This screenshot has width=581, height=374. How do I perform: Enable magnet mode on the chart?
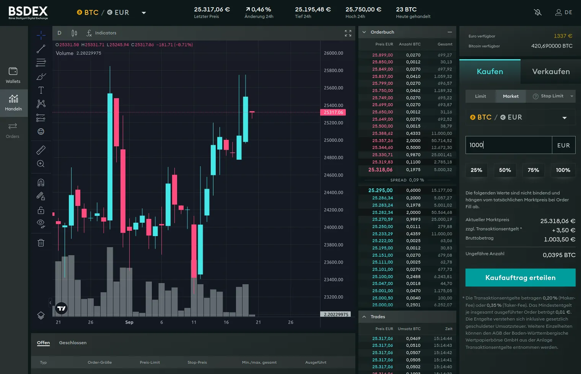tap(41, 182)
